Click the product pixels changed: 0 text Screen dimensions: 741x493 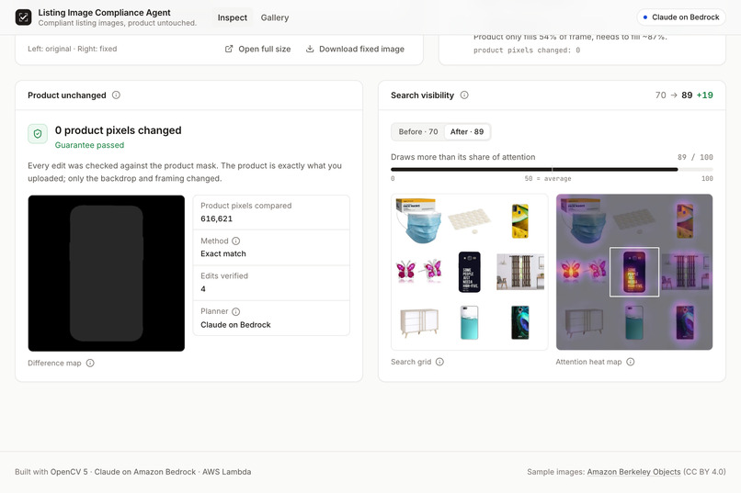click(x=527, y=50)
